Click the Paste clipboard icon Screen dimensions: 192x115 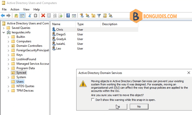(x=35, y=16)
